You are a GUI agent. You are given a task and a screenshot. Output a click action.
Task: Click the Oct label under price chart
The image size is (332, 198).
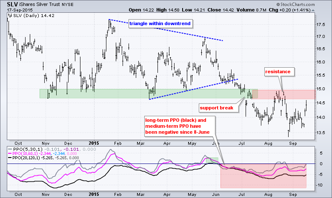[x=18, y=143]
